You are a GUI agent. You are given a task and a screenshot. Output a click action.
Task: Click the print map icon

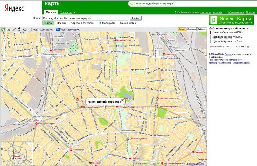(x=25, y=29)
